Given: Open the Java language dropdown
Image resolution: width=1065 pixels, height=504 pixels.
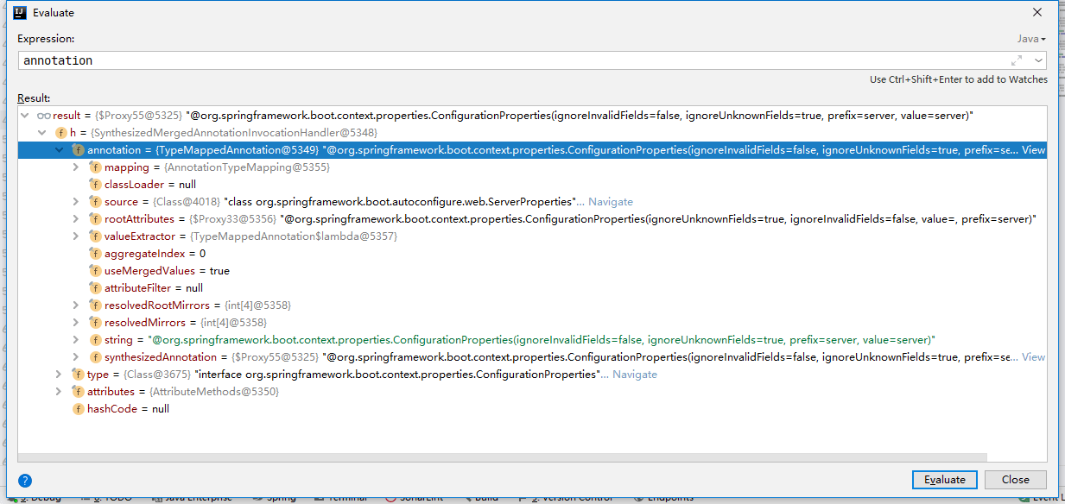Looking at the screenshot, I should [x=1030, y=39].
